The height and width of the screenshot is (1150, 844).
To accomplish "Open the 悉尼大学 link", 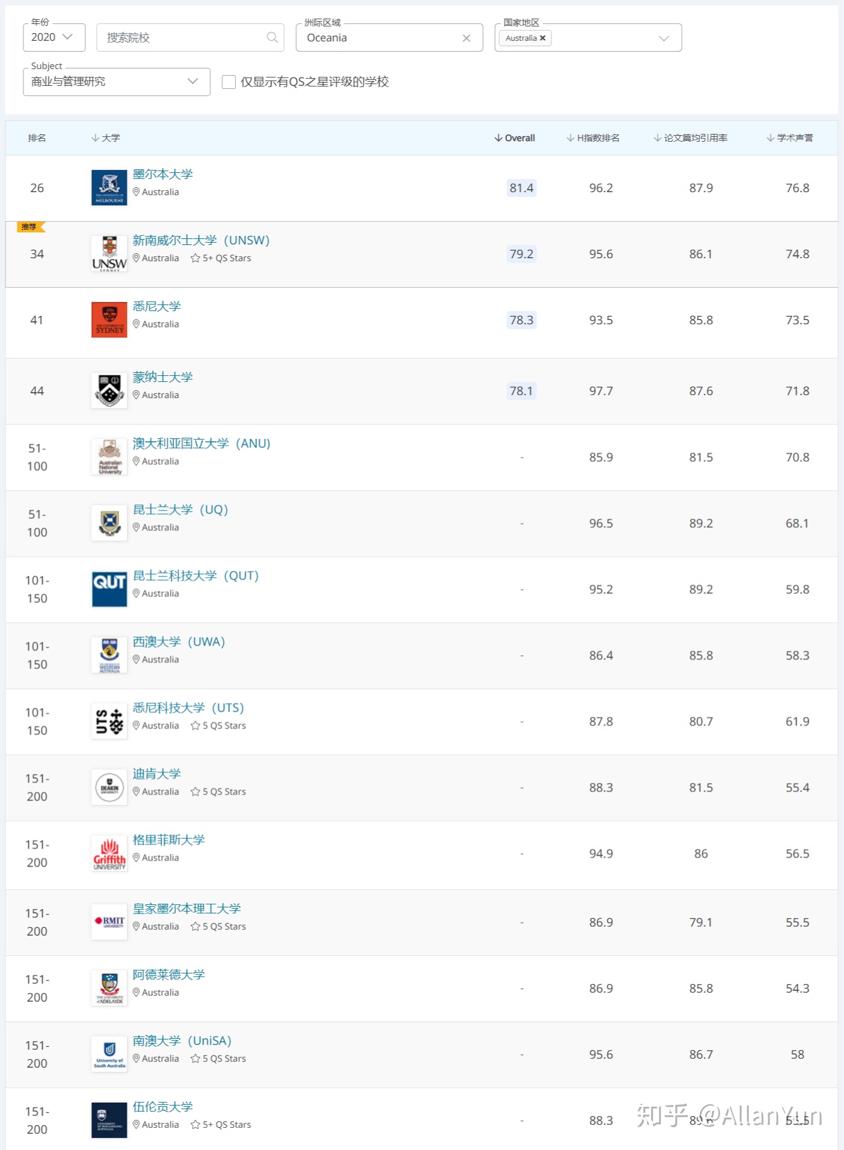I will (157, 306).
